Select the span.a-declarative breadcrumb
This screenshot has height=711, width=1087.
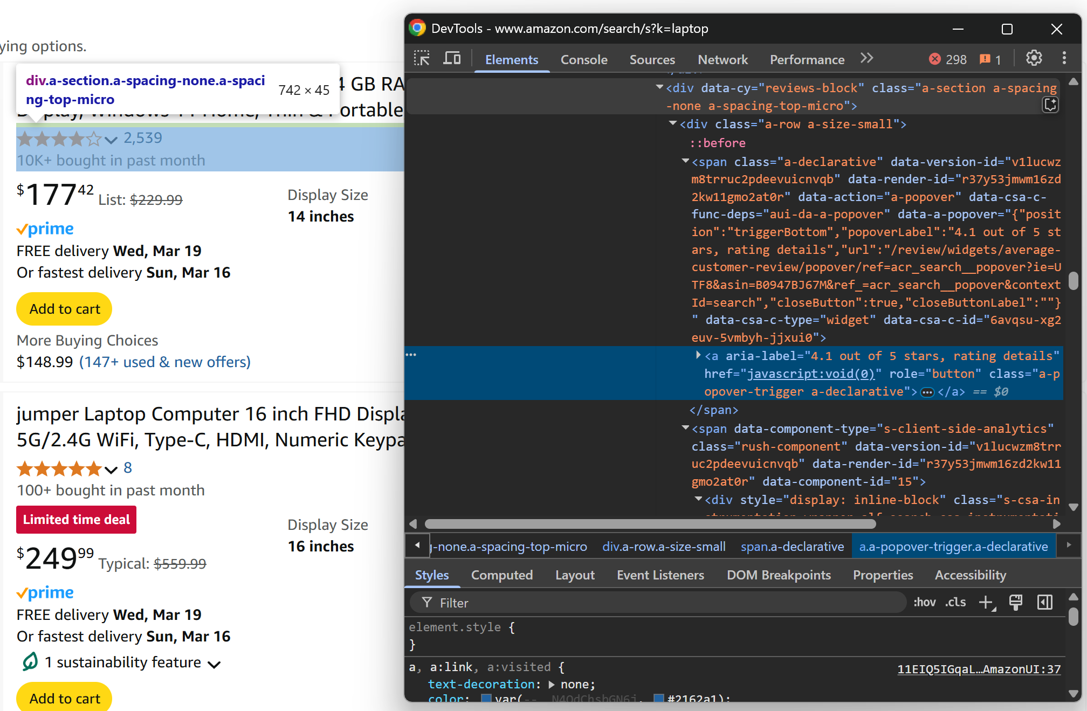coord(792,547)
